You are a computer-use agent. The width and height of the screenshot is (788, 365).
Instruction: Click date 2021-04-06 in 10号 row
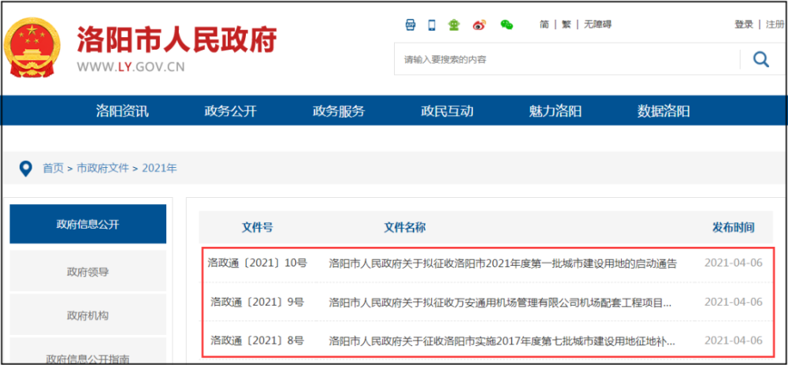733,263
